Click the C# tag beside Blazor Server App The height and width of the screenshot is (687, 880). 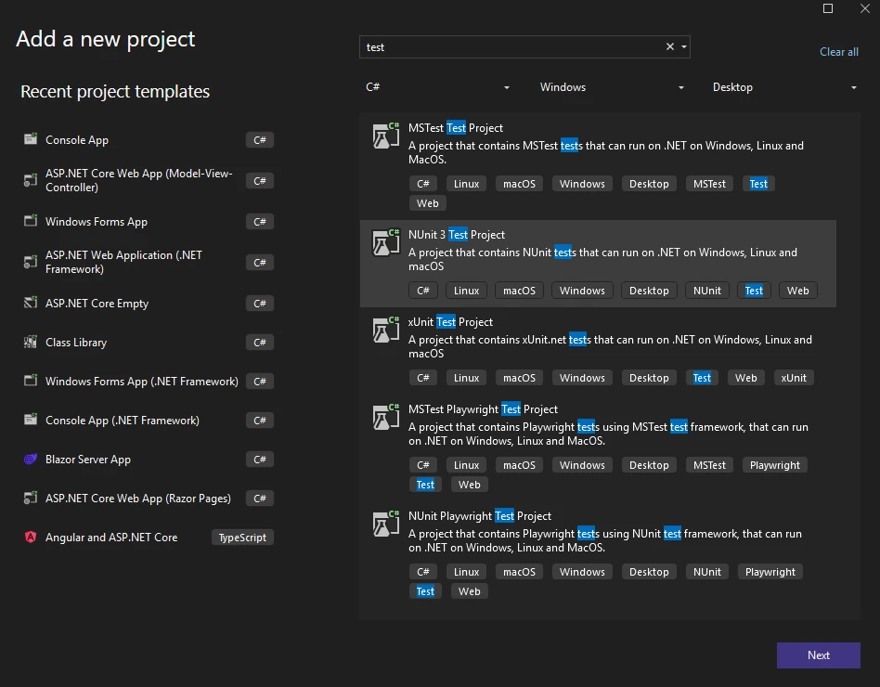point(260,460)
